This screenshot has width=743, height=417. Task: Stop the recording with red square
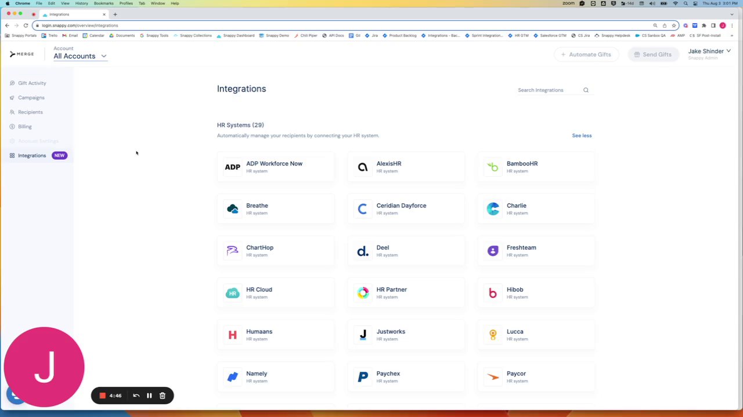coord(102,396)
